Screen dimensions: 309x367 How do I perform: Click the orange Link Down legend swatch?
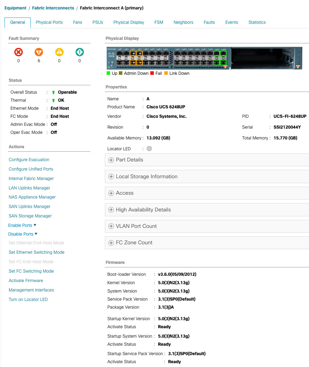[x=166, y=73]
